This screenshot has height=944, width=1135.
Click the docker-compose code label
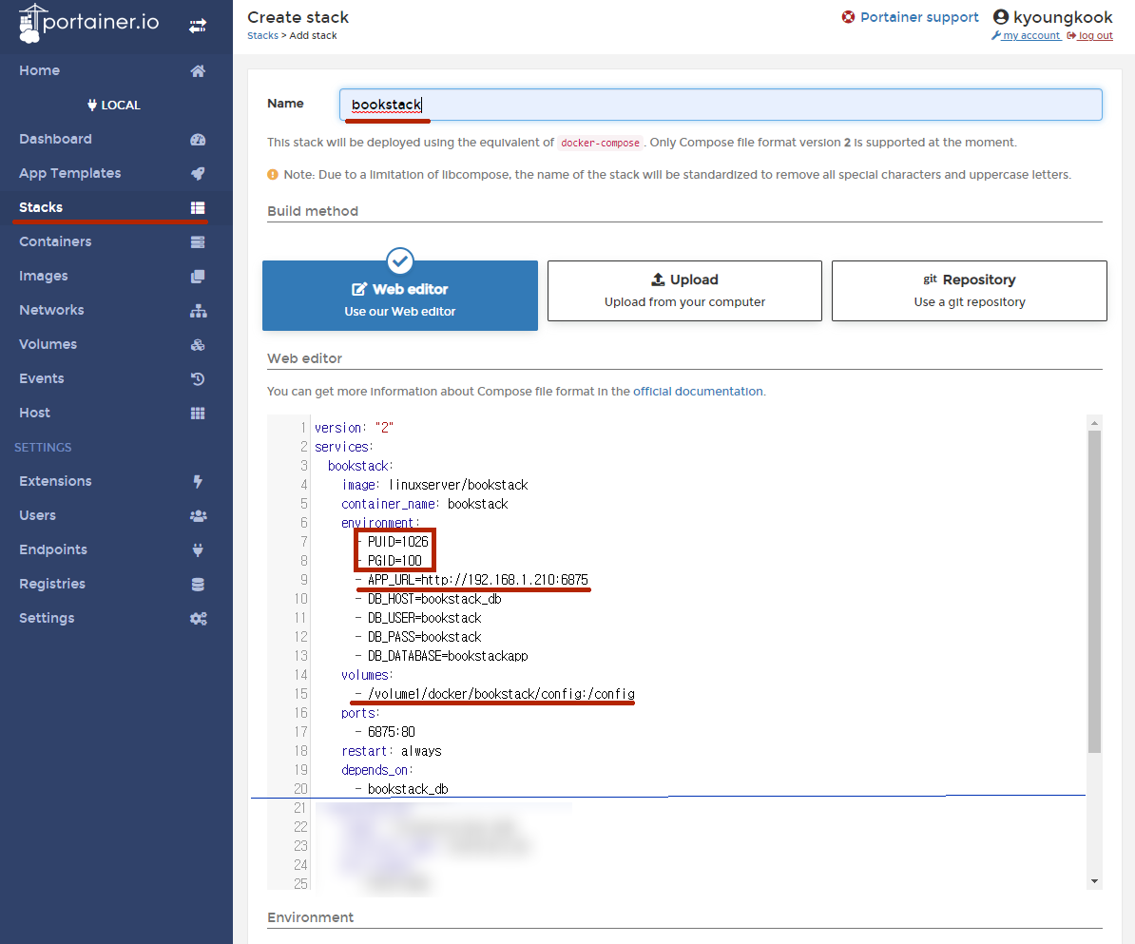point(600,143)
